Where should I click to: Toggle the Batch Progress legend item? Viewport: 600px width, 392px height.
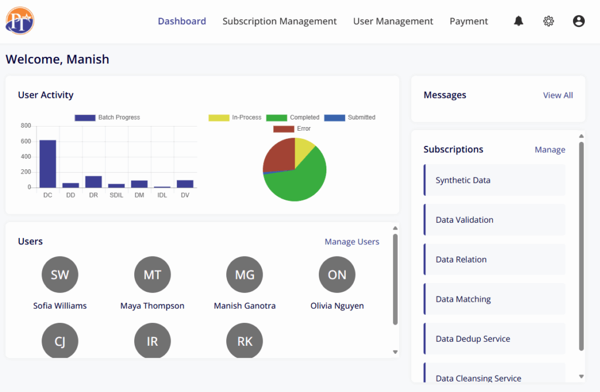tap(108, 117)
